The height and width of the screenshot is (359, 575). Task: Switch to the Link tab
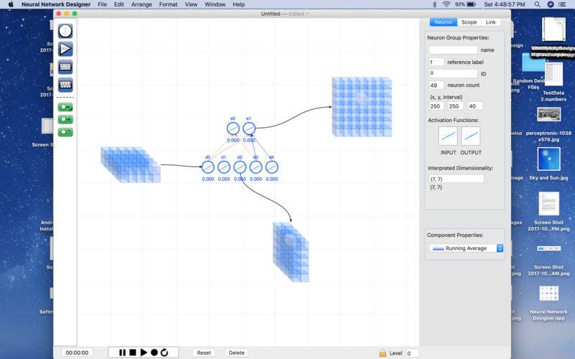pos(491,22)
